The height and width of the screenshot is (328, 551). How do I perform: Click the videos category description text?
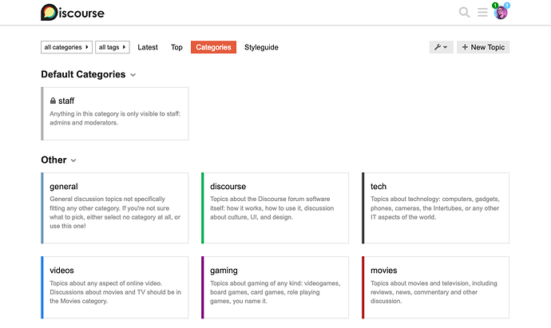(115, 292)
